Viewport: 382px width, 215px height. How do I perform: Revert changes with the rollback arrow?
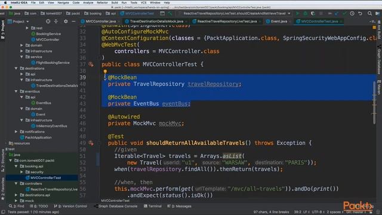360,13
